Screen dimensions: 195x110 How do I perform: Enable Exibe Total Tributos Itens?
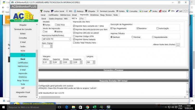pos(74,43)
